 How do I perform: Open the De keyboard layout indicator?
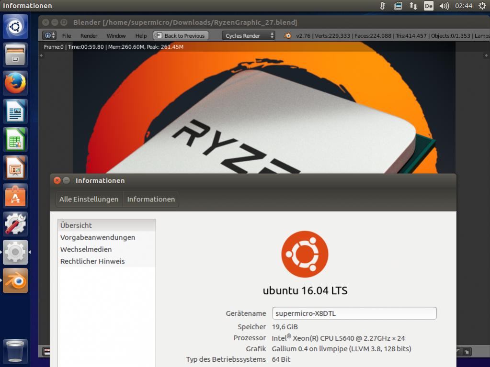click(428, 6)
